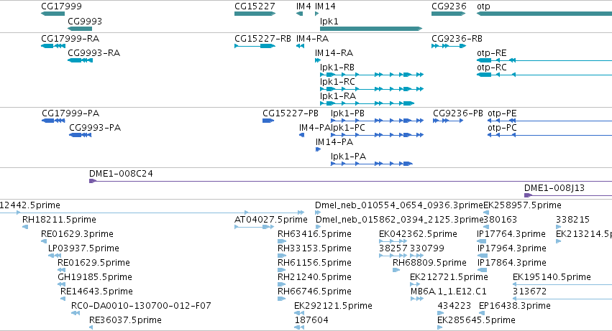Select the RH18211.5prime EST label
612x331 pixels.
(x=59, y=220)
